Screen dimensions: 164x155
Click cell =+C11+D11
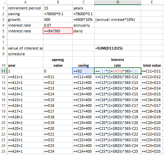152,71
